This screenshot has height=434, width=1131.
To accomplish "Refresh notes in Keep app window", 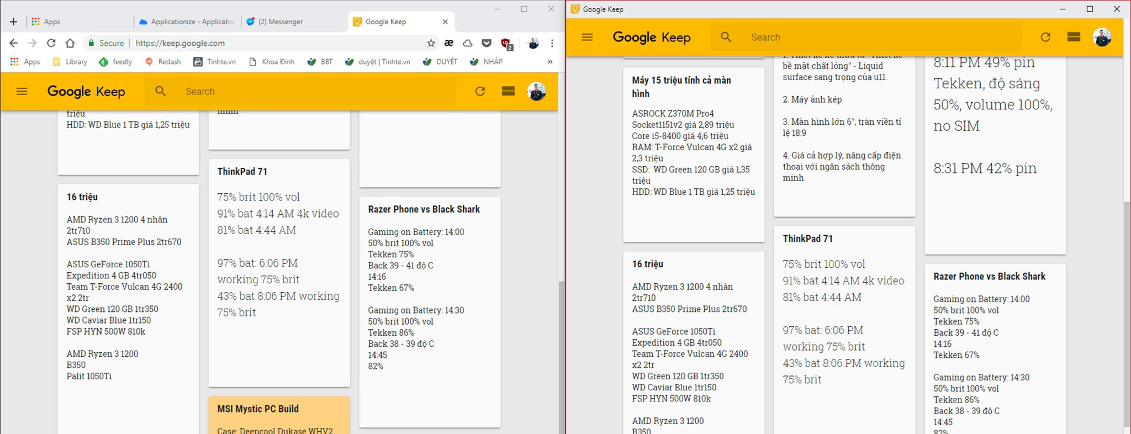I will [x=1045, y=37].
